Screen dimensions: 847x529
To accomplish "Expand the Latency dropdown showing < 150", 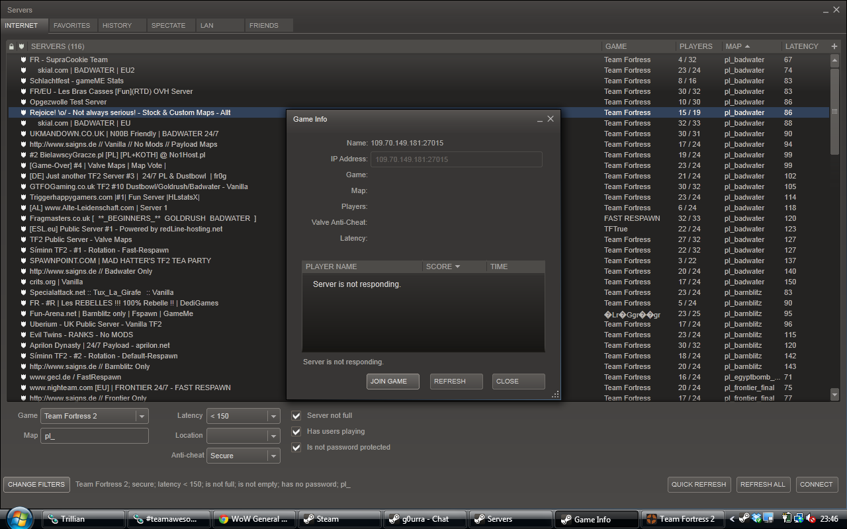I will 273,416.
